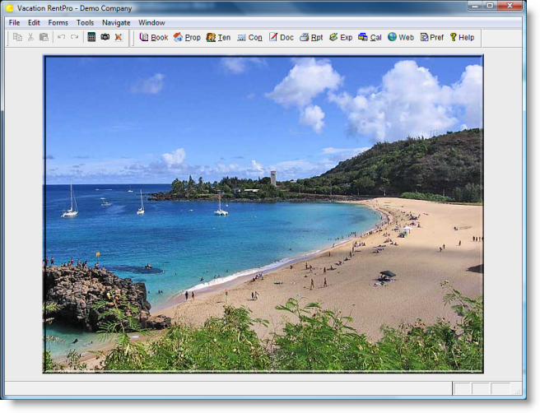Open the Cal calendar toolbar button
The image size is (540, 413).
click(370, 37)
